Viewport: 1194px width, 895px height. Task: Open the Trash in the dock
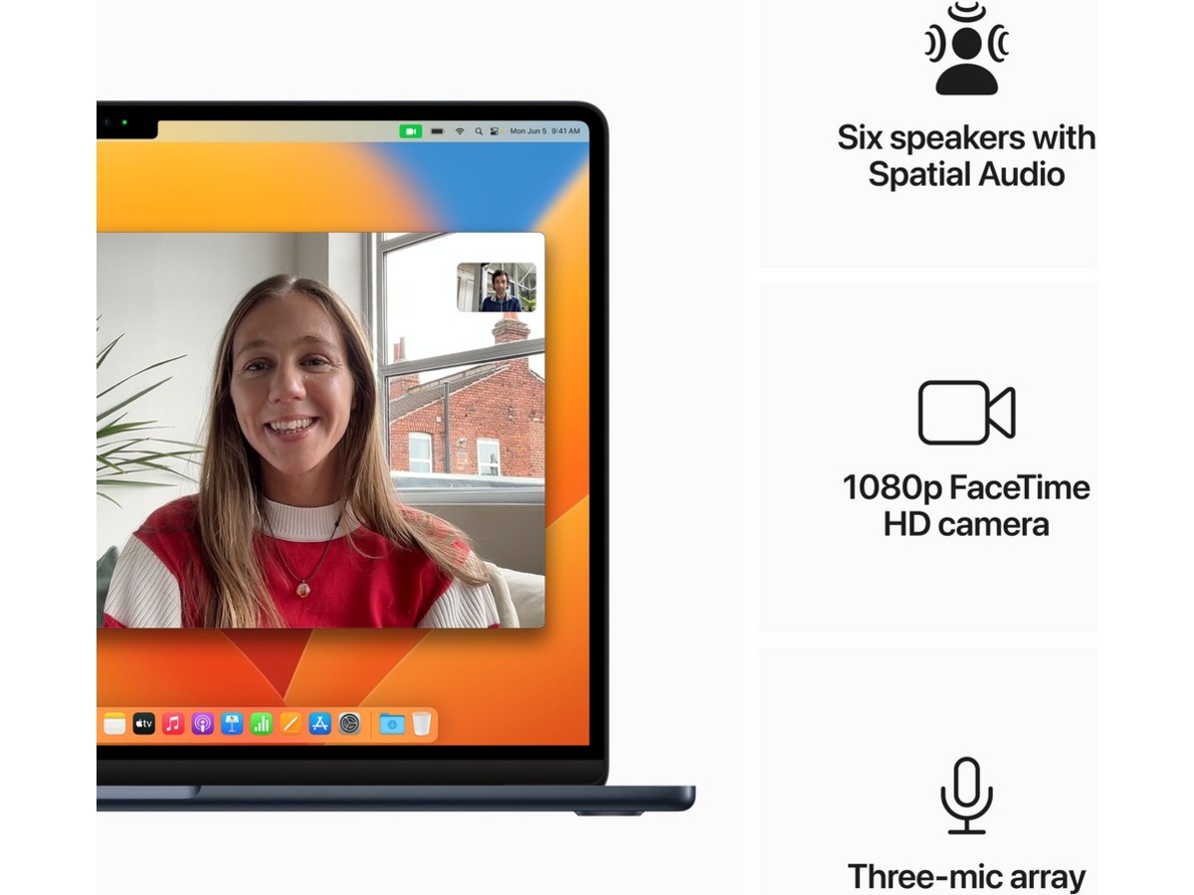422,724
